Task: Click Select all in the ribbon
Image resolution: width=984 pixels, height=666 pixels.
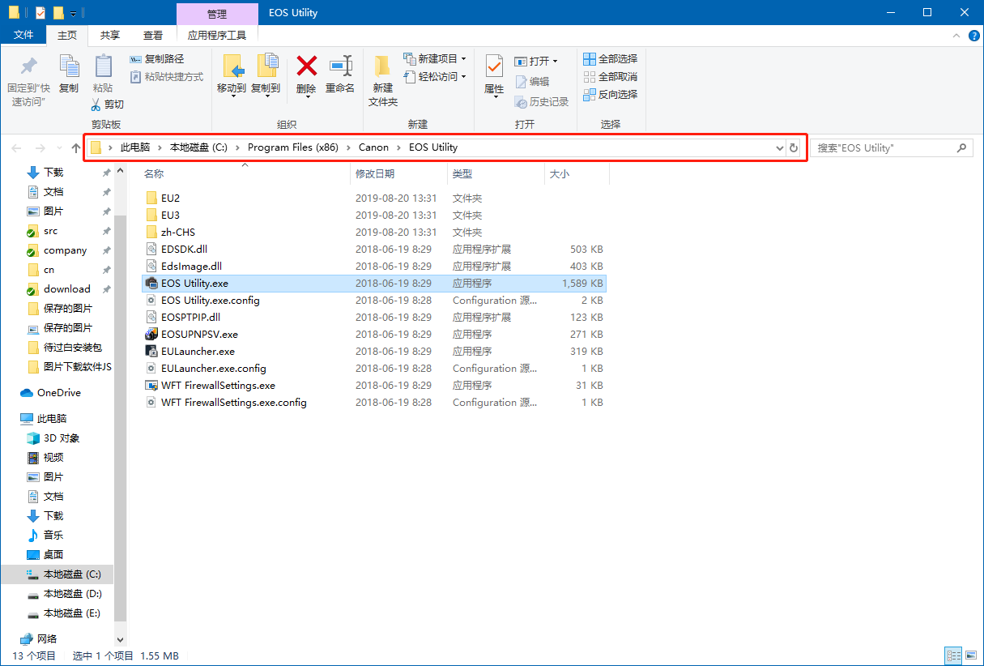Action: 611,59
